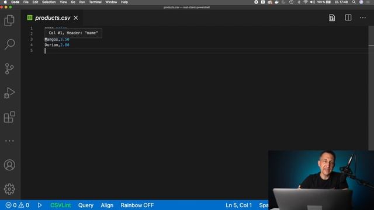This screenshot has width=374, height=210.
Task: Open the Accounts menu icon
Action: (x=9, y=165)
